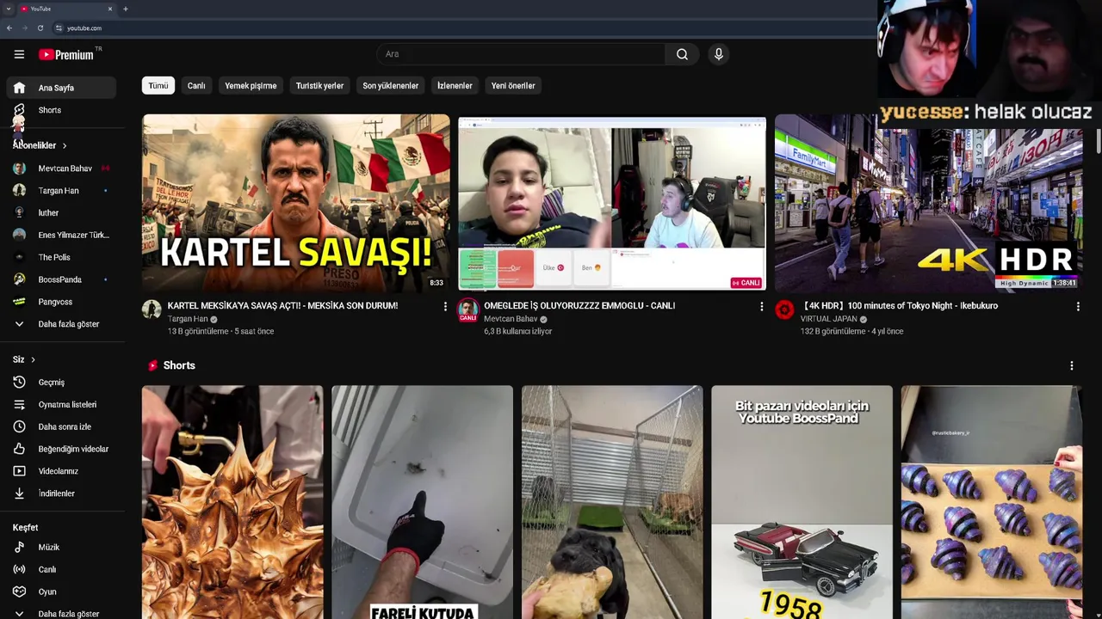1102x619 pixels.
Task: Select the Canlı filter chip
Action: 196,86
